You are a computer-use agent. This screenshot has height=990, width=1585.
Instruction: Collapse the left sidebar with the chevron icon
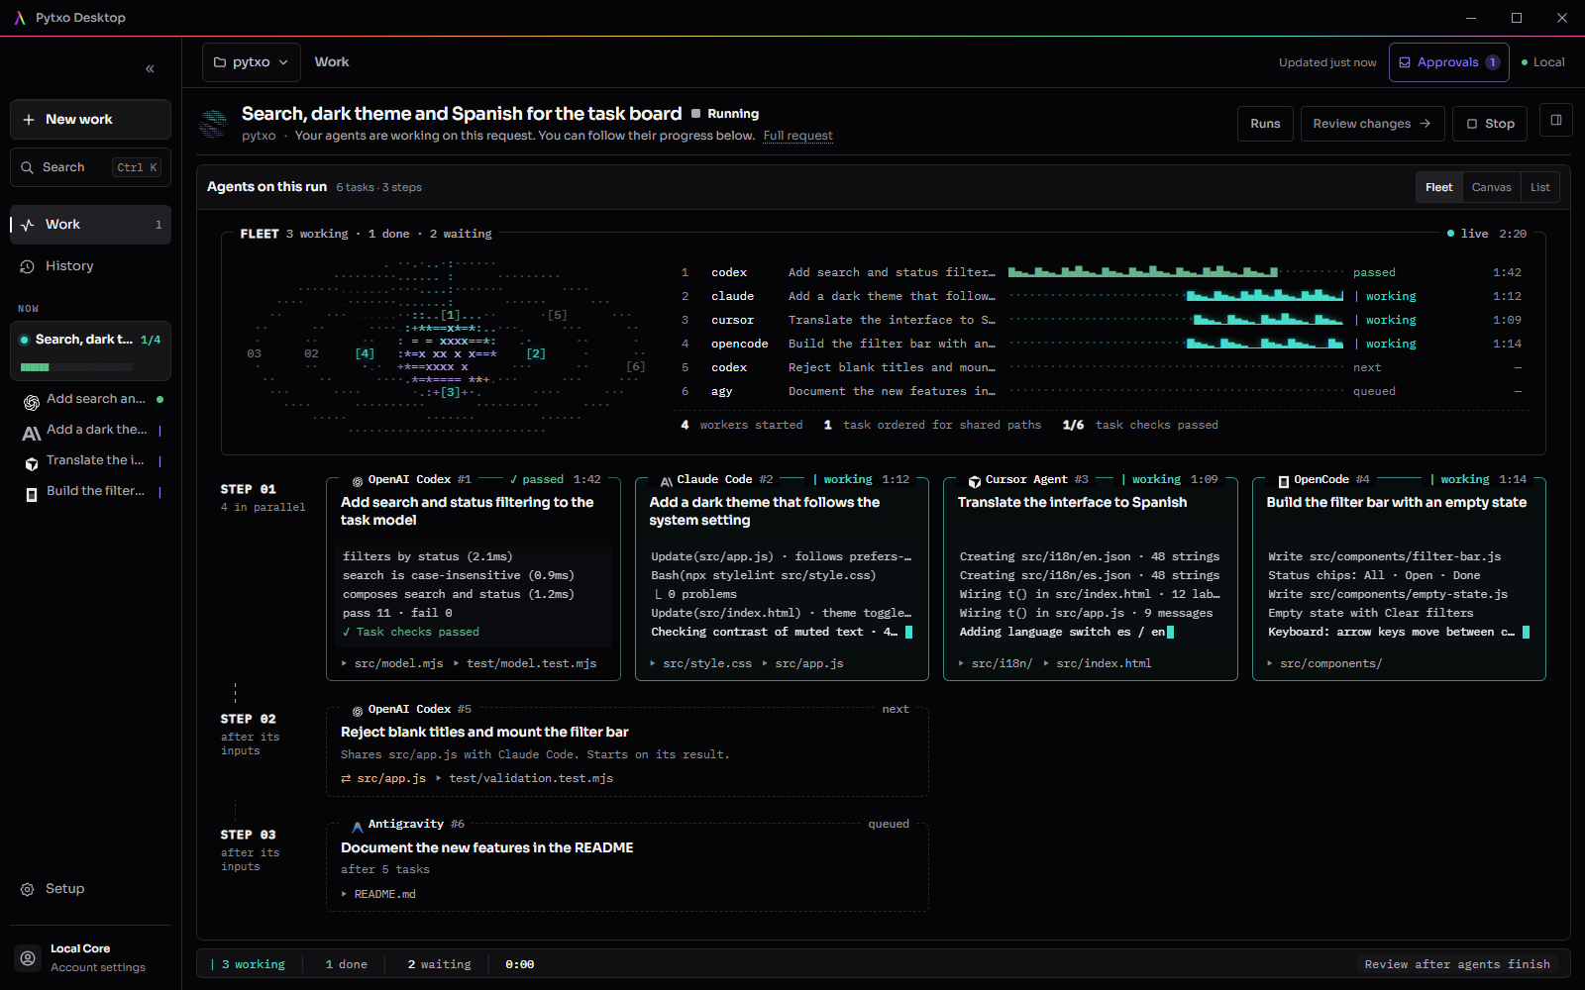point(151,69)
